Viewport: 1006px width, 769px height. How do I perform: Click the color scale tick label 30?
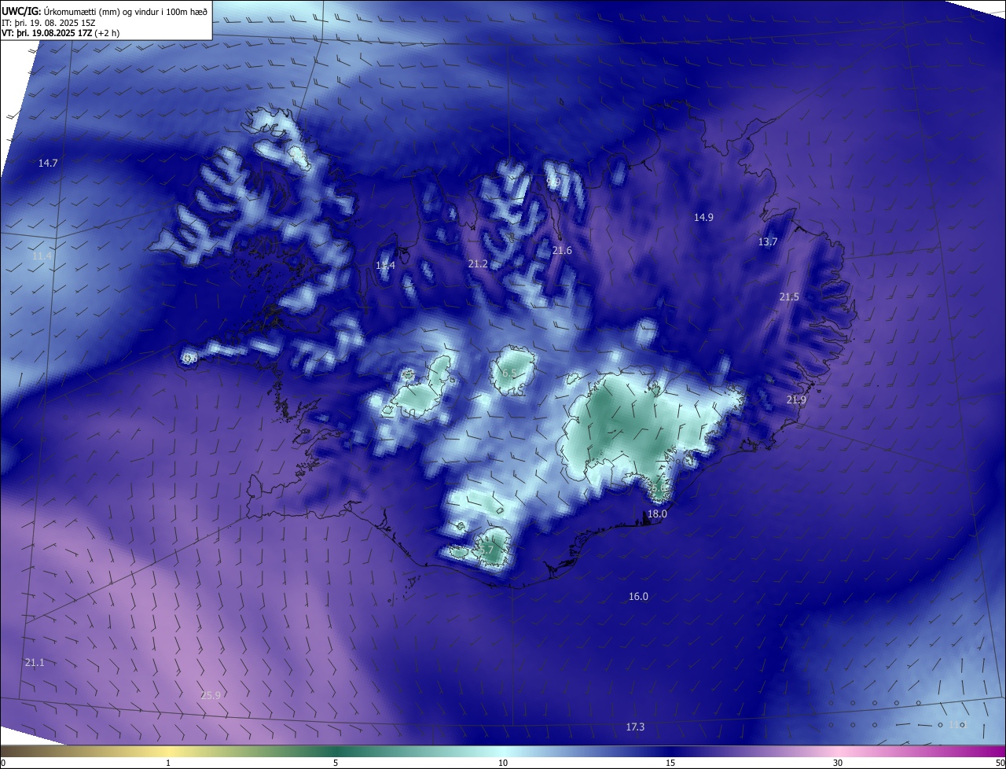point(838,763)
